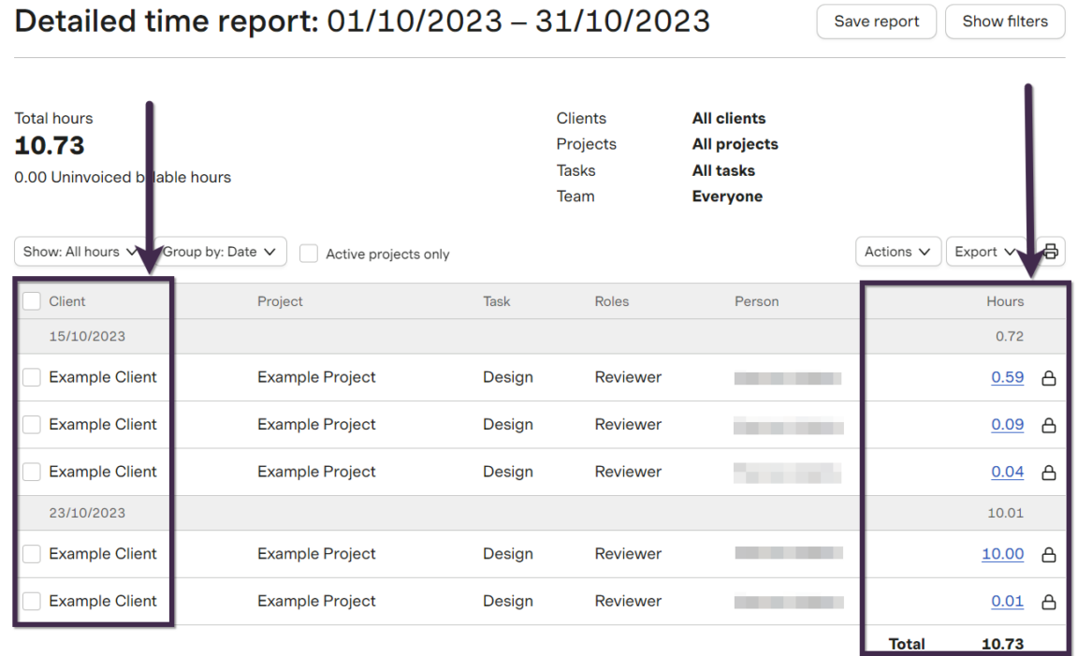This screenshot has width=1078, height=656.
Task: Click the lock icon beside 0.59 hours
Action: tap(1049, 378)
